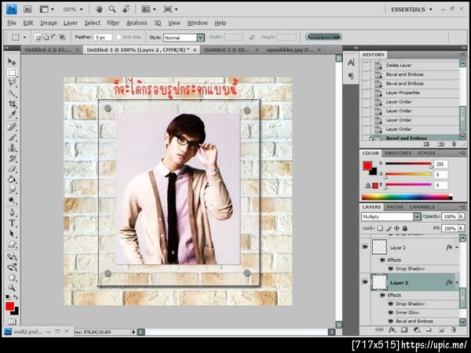Viewport: 471px width, 353px height.
Task: Click the Feather input field
Action: coord(103,37)
